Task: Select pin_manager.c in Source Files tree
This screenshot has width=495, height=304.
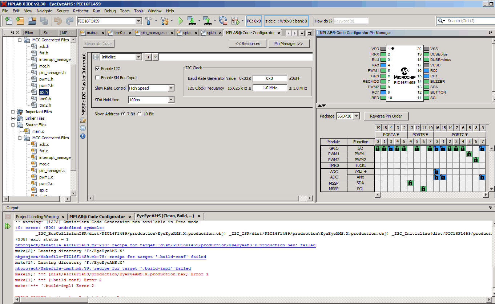Action: [x=52, y=171]
